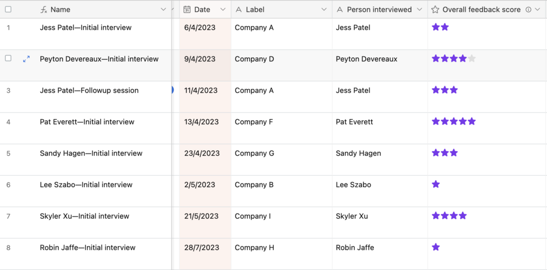547x270 pixels.
Task: Click the star icon in feedback score header
Action: tap(435, 10)
